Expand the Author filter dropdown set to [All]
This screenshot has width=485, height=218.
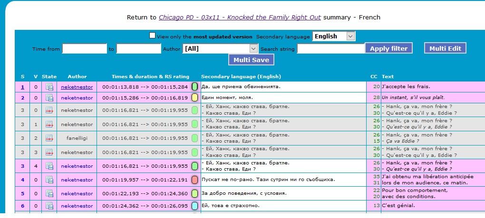(x=220, y=48)
